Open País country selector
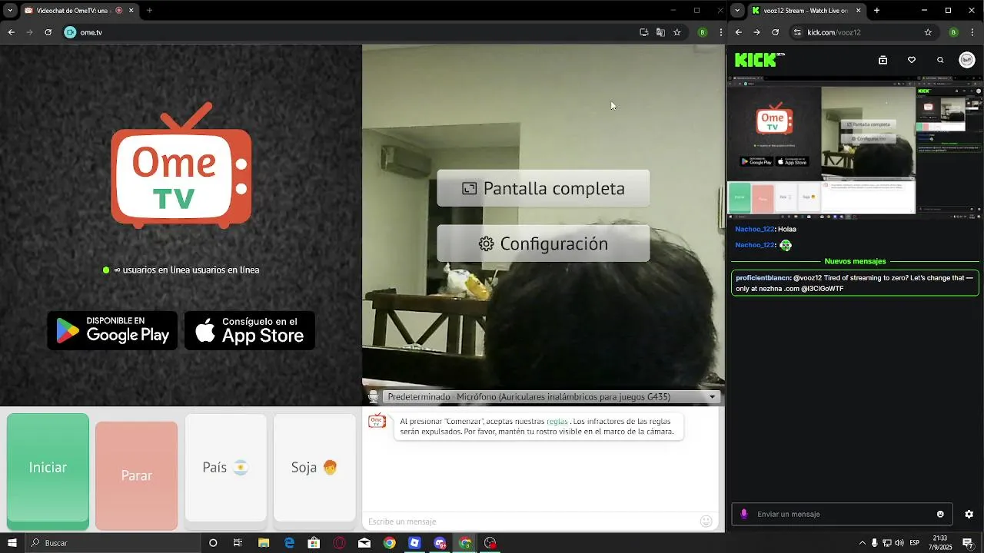The width and height of the screenshot is (984, 553). coord(226,468)
